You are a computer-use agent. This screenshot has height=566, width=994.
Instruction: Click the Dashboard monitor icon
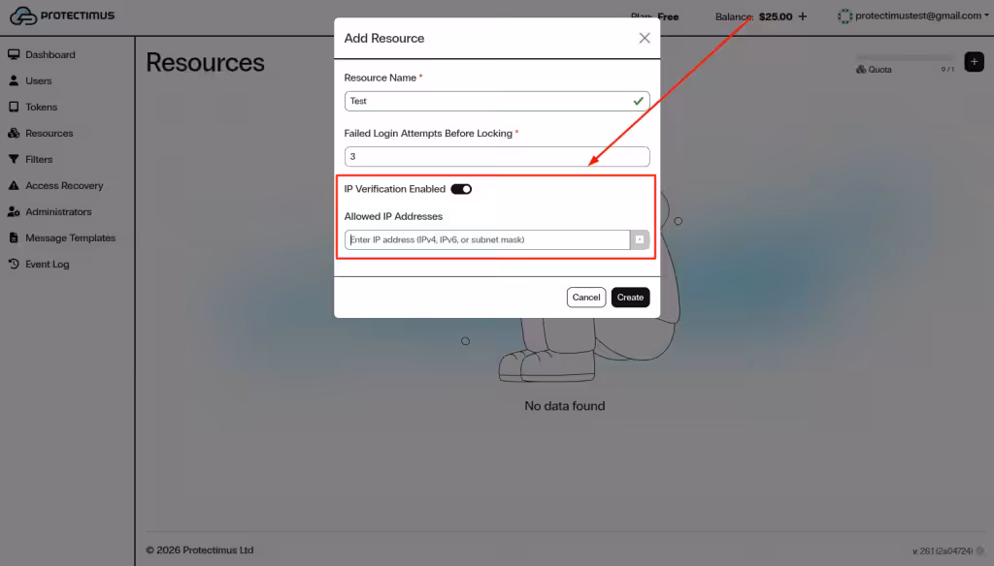coord(14,54)
